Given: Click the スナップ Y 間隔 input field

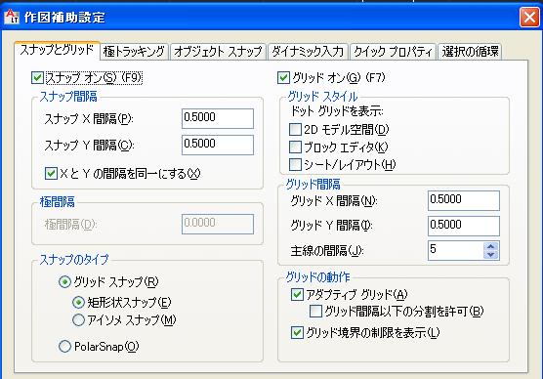Looking at the screenshot, I should [x=218, y=145].
